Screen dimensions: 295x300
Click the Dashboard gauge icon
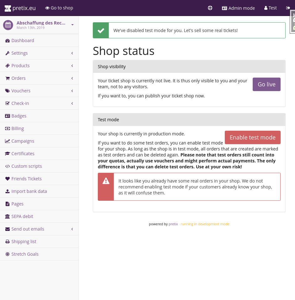pyautogui.click(x=8, y=41)
